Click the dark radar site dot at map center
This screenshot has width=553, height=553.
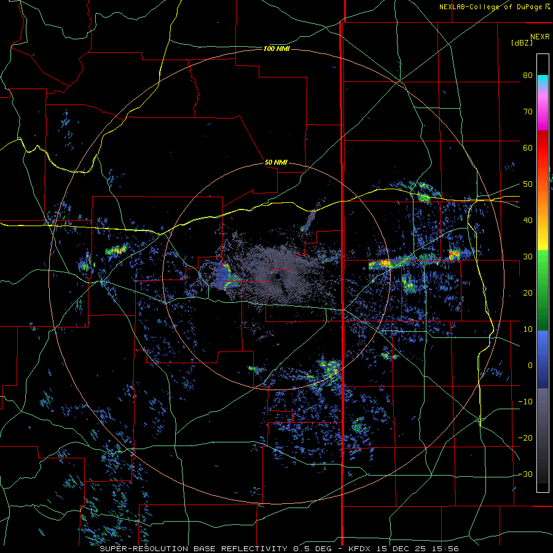278,277
